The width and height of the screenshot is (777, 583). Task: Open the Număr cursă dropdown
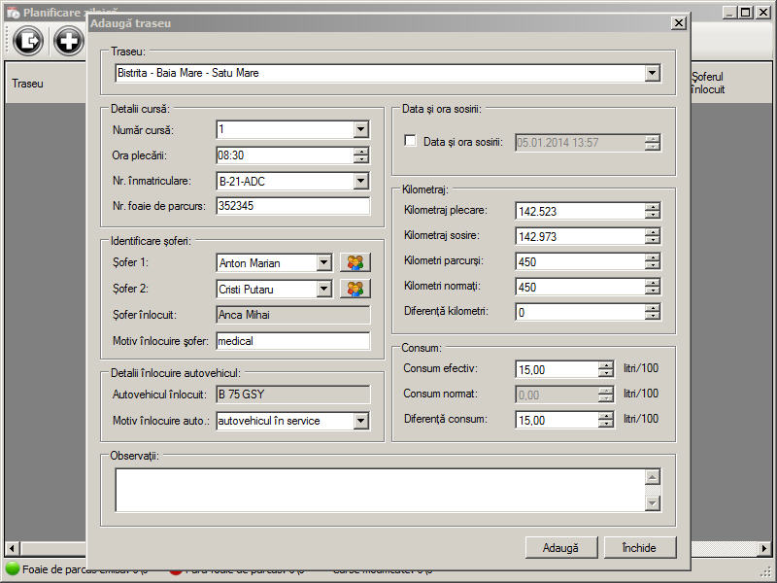coord(360,130)
